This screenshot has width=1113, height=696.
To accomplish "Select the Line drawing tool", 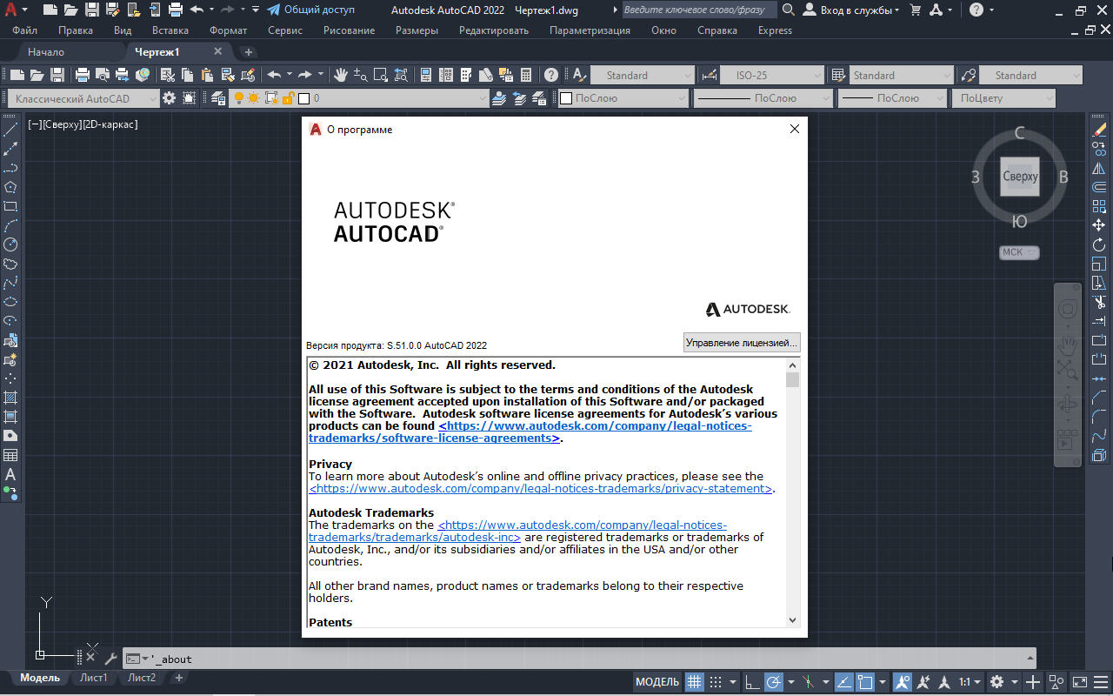I will [x=10, y=130].
